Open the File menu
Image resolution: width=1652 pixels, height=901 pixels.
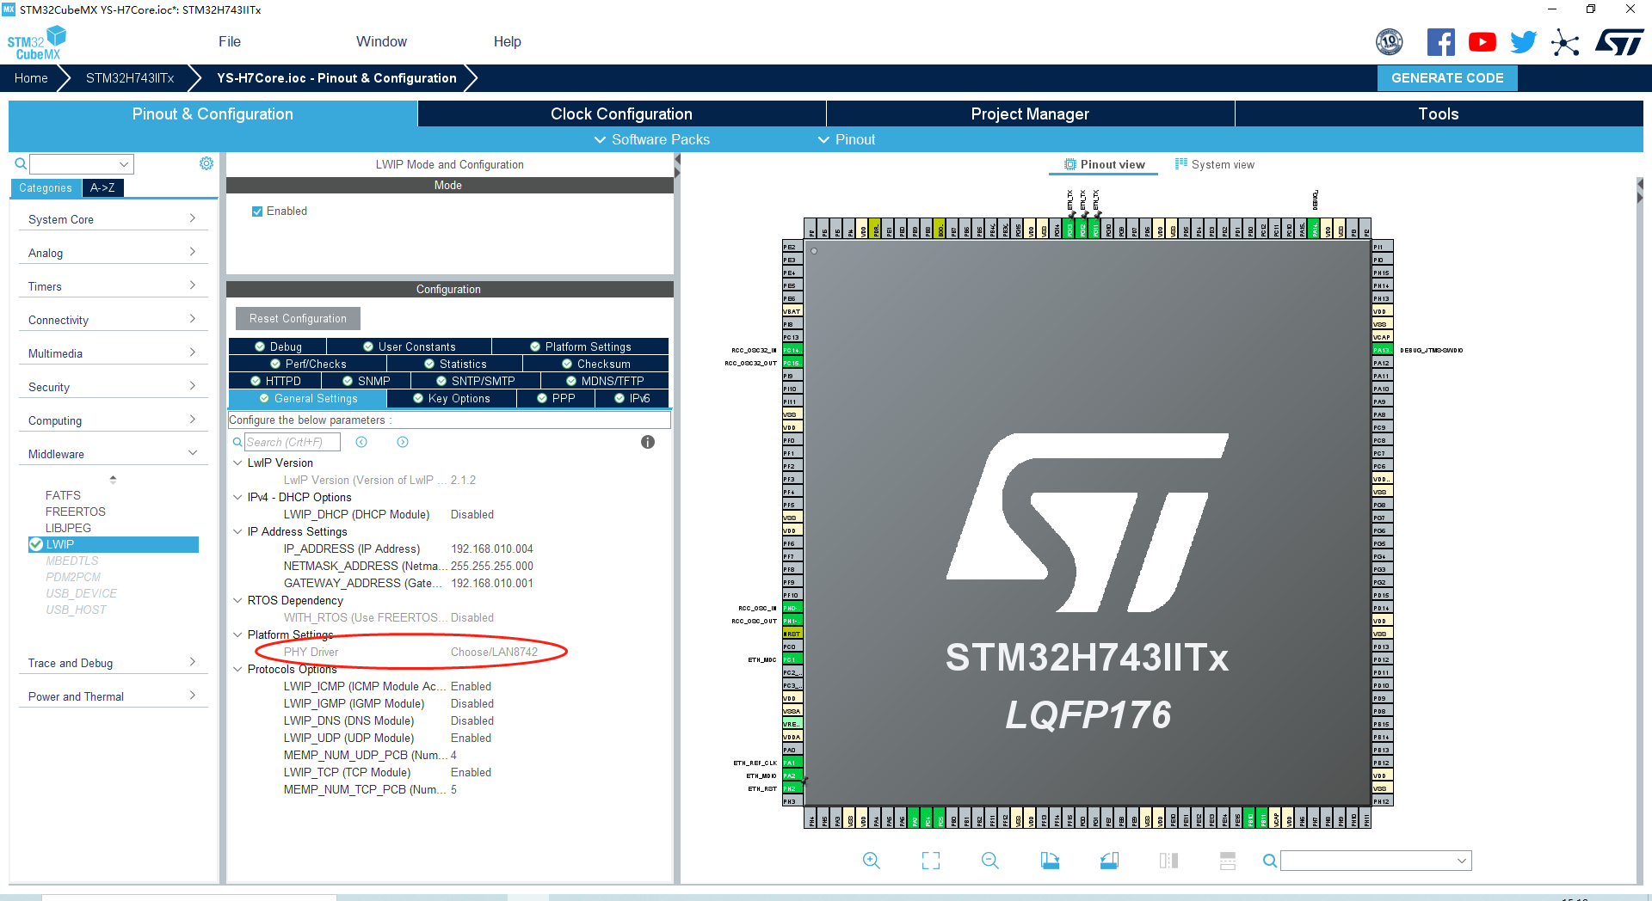tap(230, 41)
